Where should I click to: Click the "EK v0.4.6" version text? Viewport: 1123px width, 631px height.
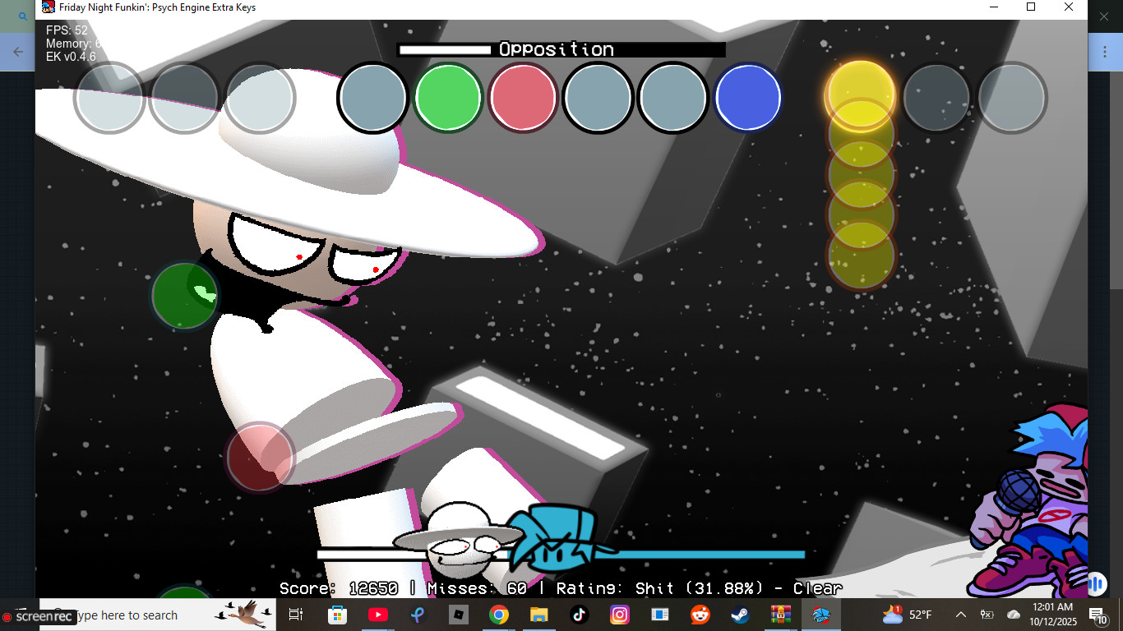(71, 57)
